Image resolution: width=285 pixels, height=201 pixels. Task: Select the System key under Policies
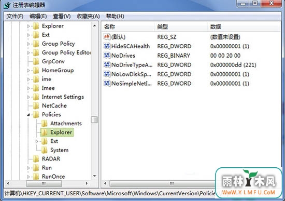pos(59,150)
